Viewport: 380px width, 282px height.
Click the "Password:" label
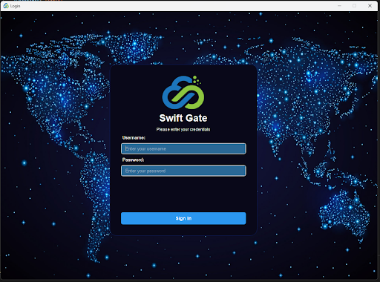tap(133, 160)
